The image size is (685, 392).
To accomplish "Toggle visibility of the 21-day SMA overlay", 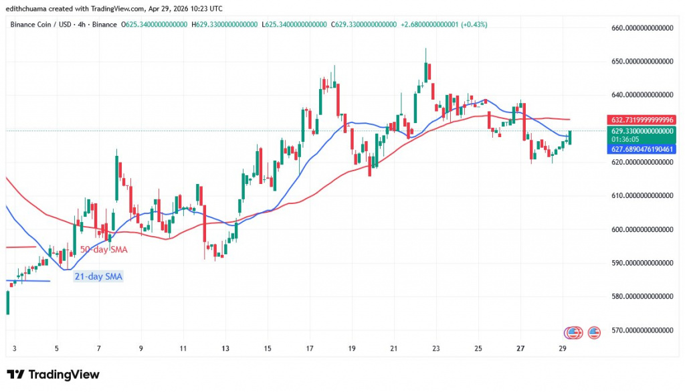I will tap(98, 276).
